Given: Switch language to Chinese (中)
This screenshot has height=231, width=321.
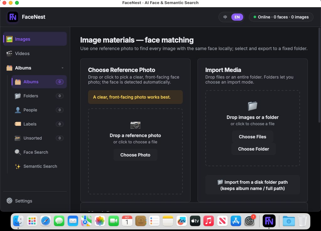Looking at the screenshot, I should pos(225,17).
